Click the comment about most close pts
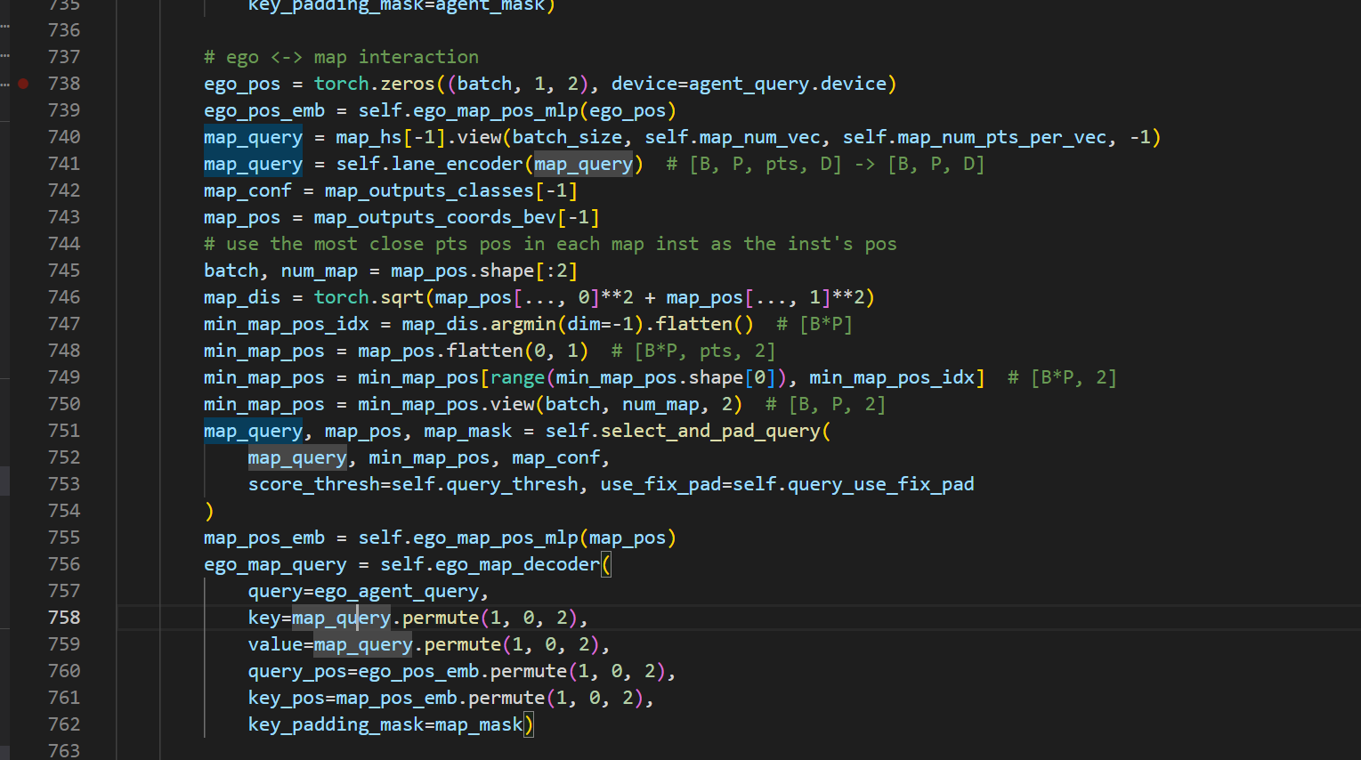 point(549,244)
